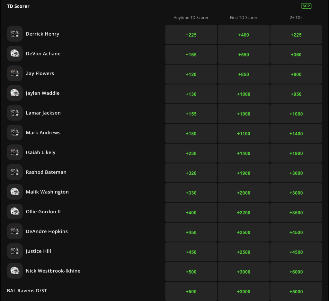The height and width of the screenshot is (301, 329).
Task: Open Justice Hill player name link
Action: click(x=39, y=251)
